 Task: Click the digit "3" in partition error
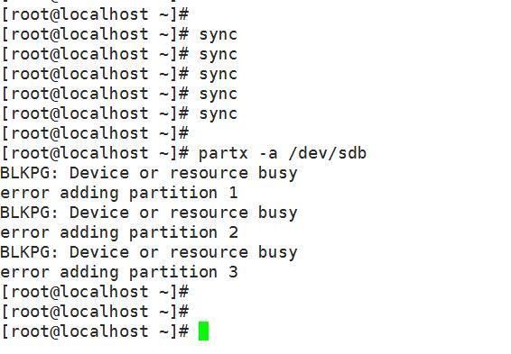233,272
